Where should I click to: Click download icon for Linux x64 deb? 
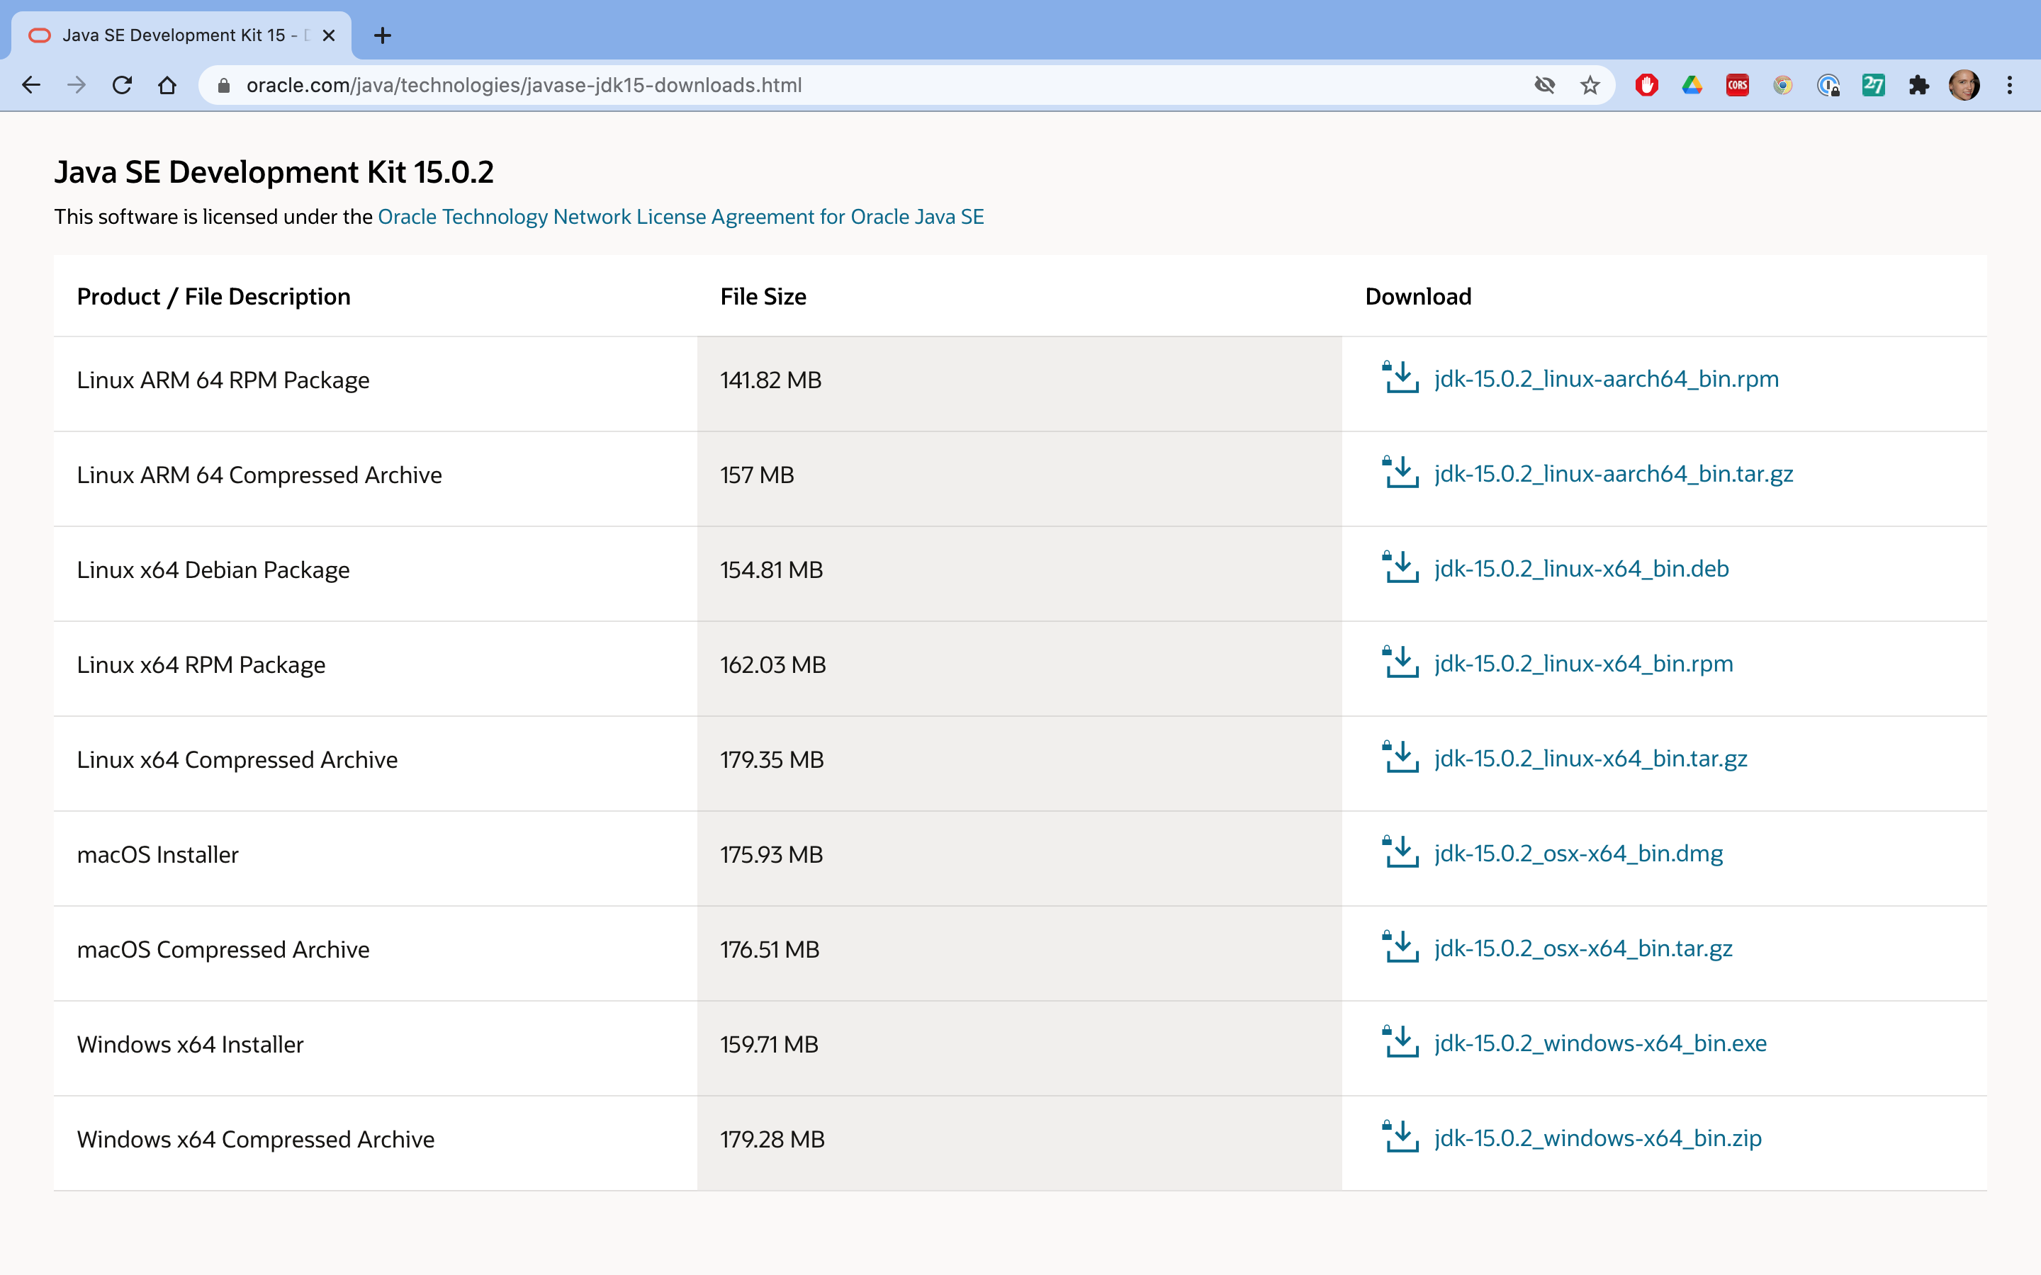pyautogui.click(x=1400, y=567)
